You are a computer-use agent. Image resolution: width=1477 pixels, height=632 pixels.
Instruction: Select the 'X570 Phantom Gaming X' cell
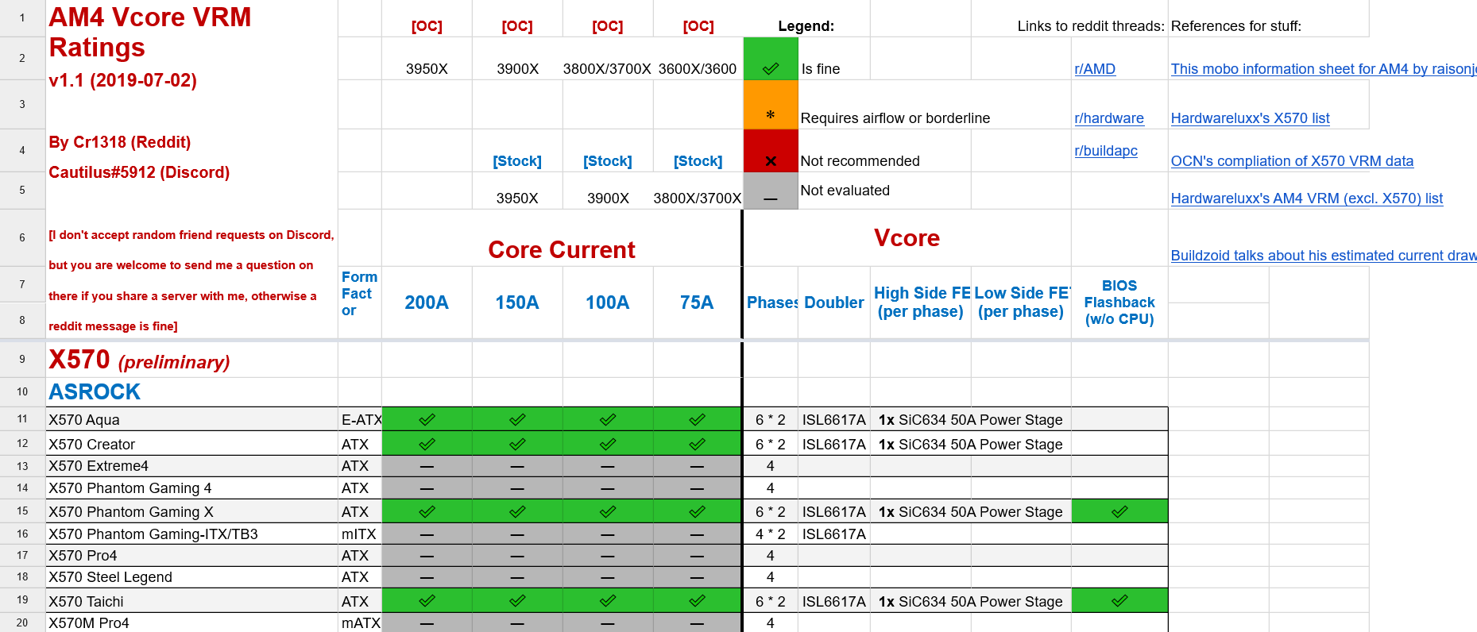(x=191, y=512)
